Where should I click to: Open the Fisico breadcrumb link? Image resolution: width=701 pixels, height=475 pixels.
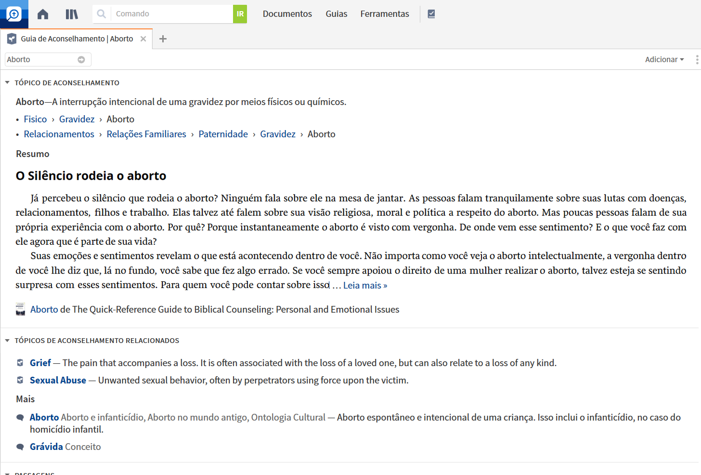[x=35, y=119]
